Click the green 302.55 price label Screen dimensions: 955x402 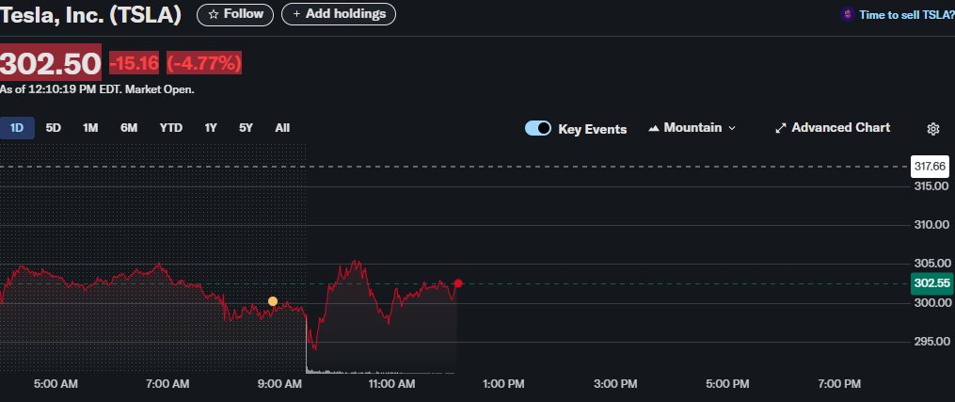tap(932, 283)
